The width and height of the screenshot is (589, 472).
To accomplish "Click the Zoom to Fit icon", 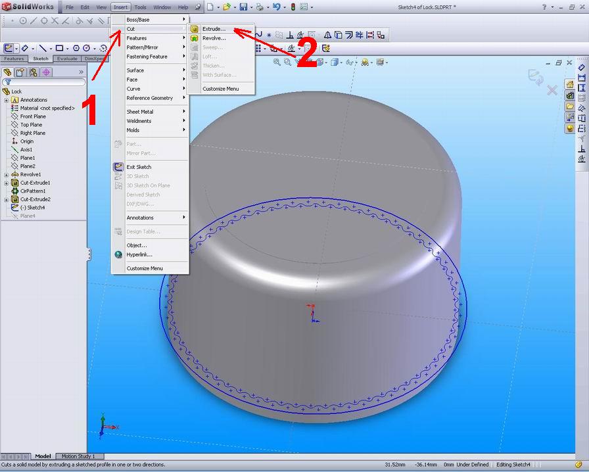I will (x=276, y=61).
